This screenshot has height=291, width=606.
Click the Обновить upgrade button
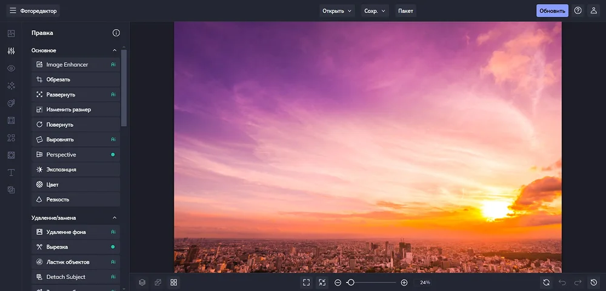(x=552, y=11)
